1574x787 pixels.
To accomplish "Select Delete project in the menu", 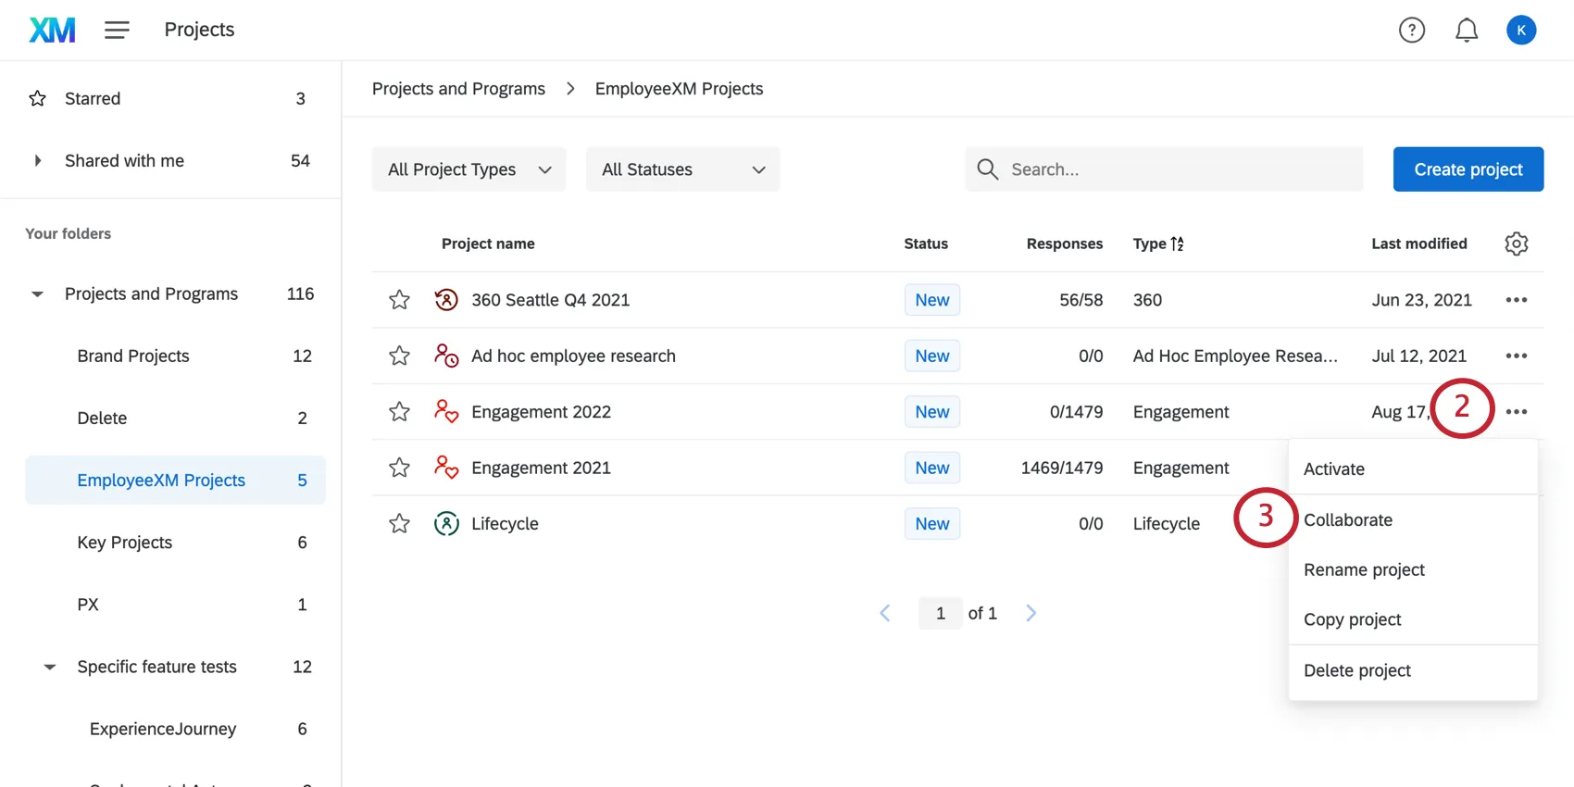I will 1356,670.
